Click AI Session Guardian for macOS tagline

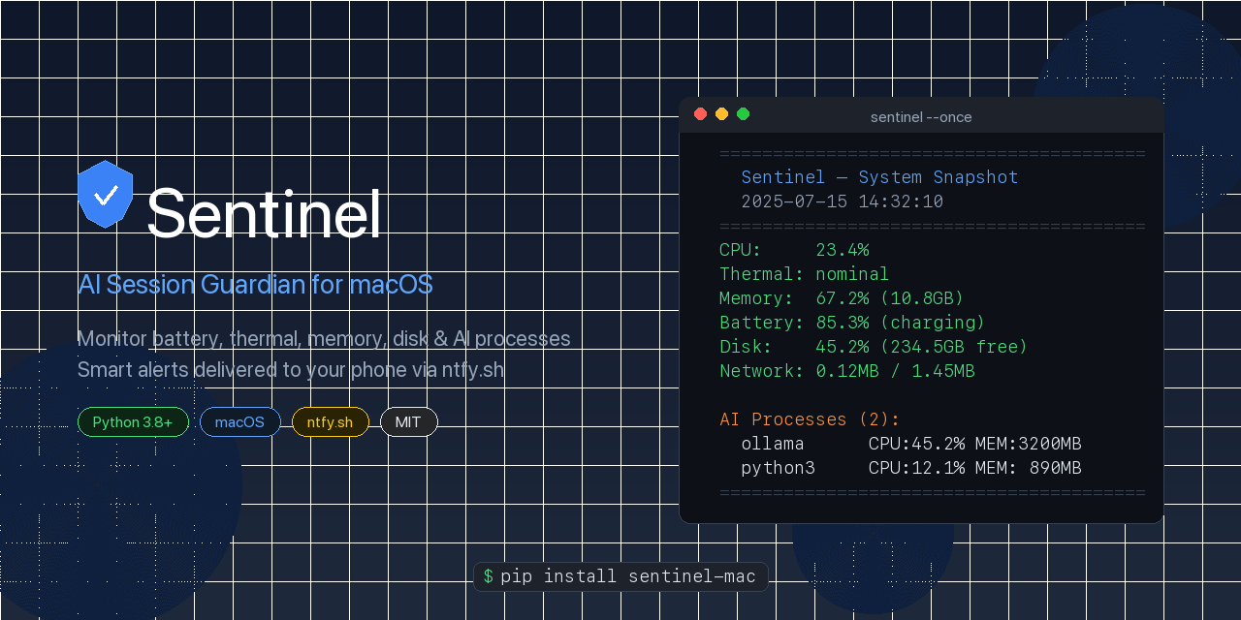[255, 285]
